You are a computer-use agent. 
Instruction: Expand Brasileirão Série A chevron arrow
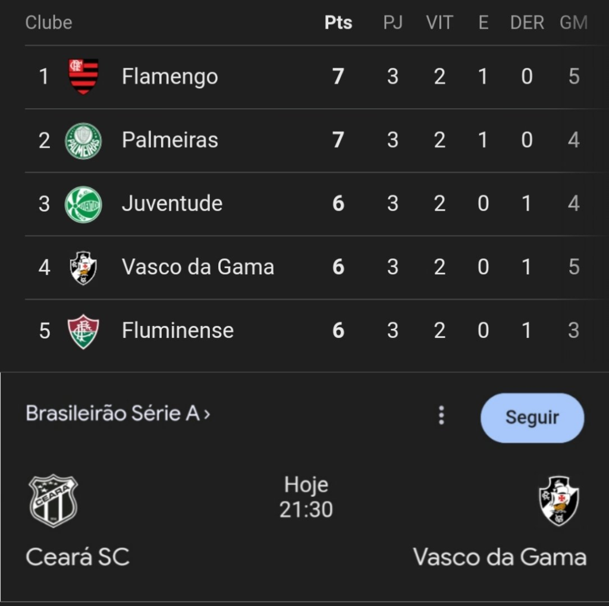pos(207,414)
